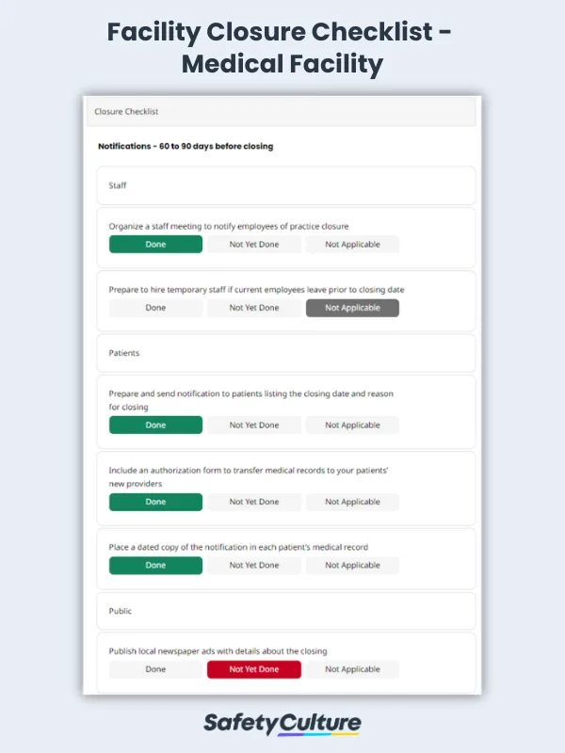Viewport: 565px width, 753px height.
Task: Select Not Yet Done for authorization form item
Action: coord(254,502)
